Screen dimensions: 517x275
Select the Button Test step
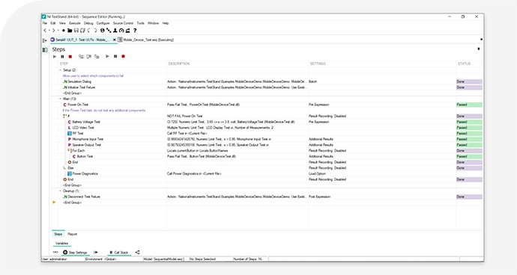(85, 157)
